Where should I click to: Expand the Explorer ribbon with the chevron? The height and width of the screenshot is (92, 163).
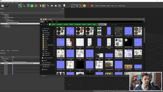[142, 21]
